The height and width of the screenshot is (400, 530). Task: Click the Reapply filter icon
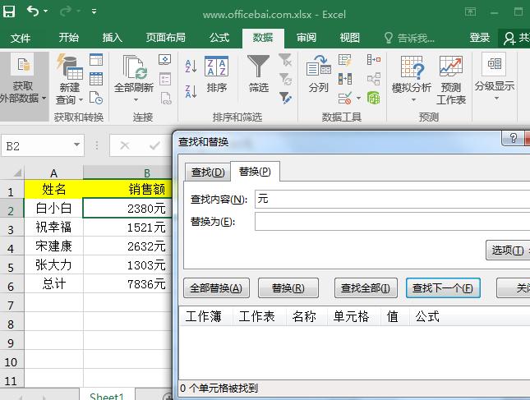(x=285, y=79)
